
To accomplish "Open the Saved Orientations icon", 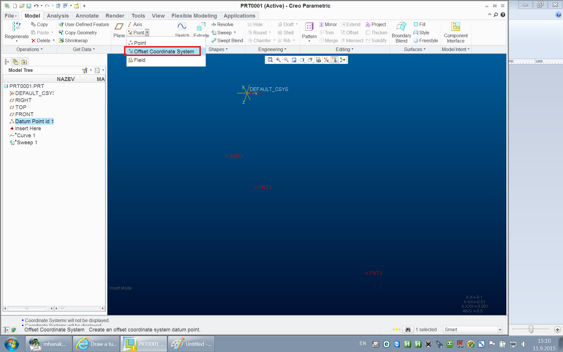I will 310,60.
